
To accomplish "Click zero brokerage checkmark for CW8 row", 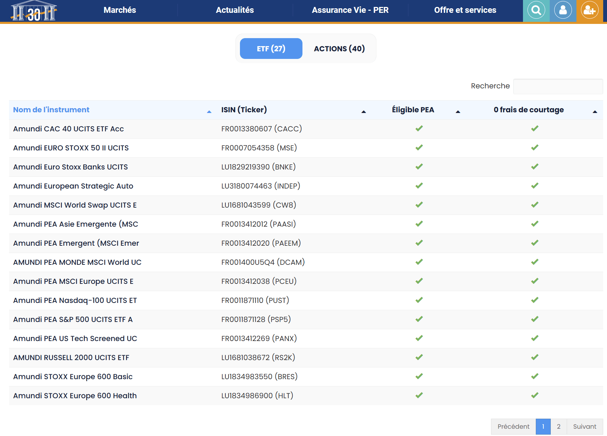I will [535, 205].
